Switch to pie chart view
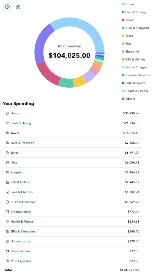 point(7,7)
